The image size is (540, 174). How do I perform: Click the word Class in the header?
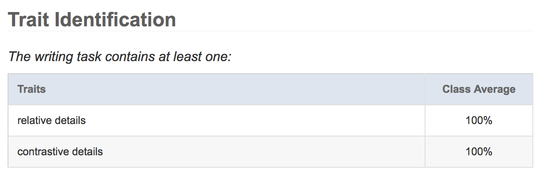pos(457,89)
